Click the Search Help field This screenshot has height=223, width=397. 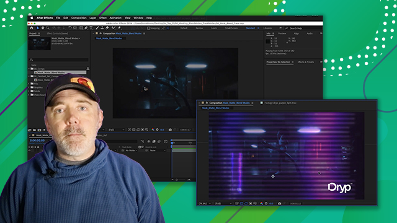pos(304,28)
